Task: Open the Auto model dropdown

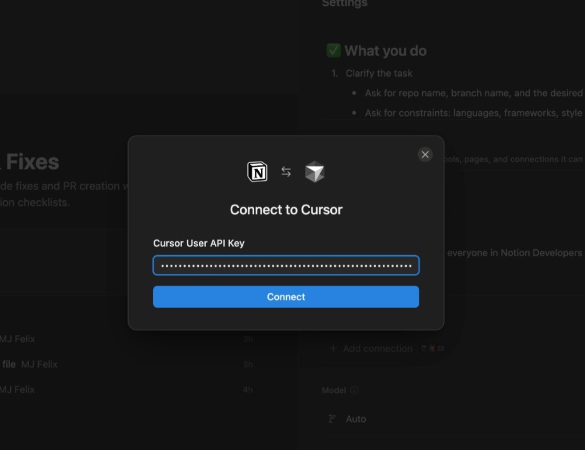Action: [356, 419]
